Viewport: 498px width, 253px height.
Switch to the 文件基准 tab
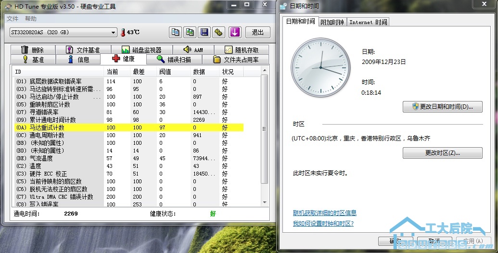click(x=83, y=50)
